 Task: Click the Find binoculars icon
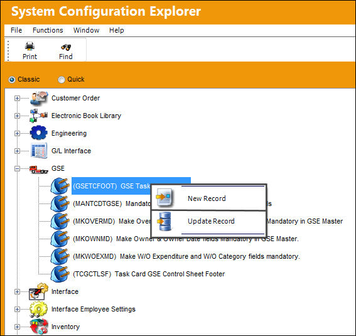tap(66, 46)
